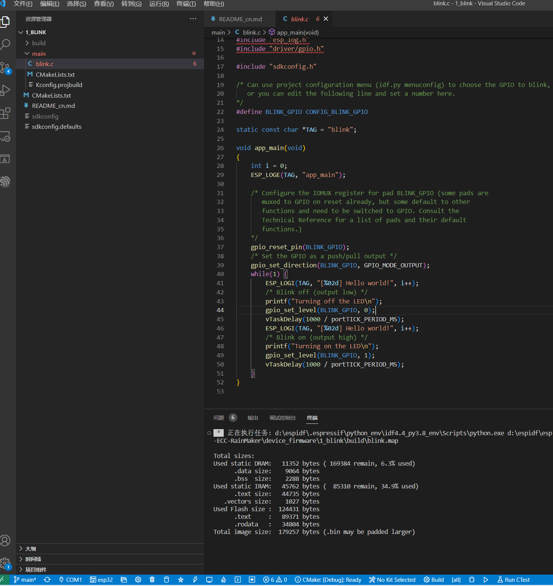This screenshot has height=586, width=553.
Task: Click the ESP-IDF build project cylinder icon
Action: 166,580
